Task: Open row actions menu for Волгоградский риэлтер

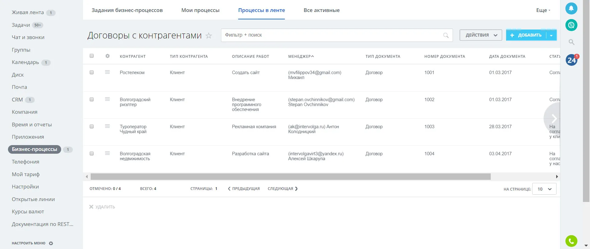Action: coord(107,99)
